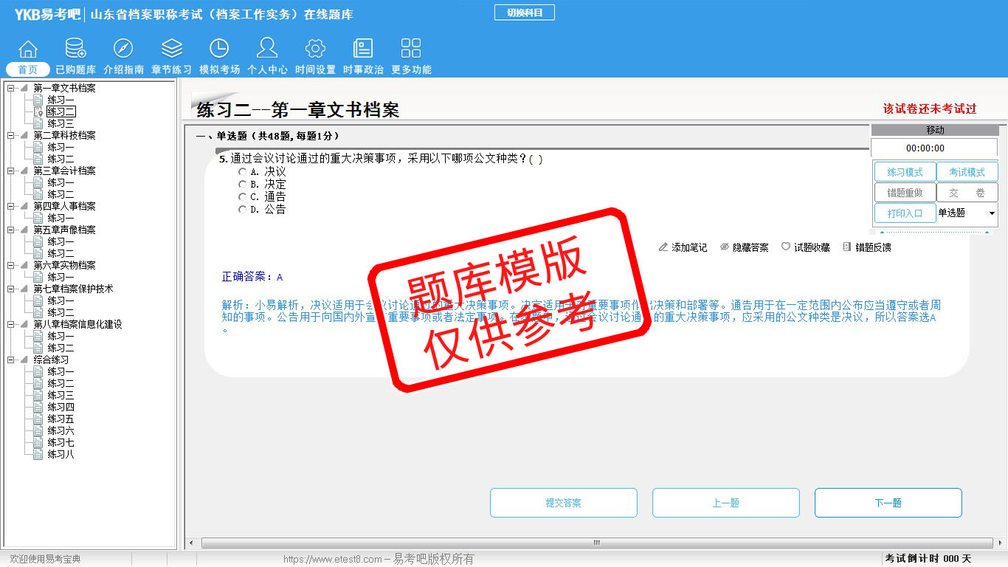Select answer option A. 决议
Screen dimensions: 1008x567
242,172
